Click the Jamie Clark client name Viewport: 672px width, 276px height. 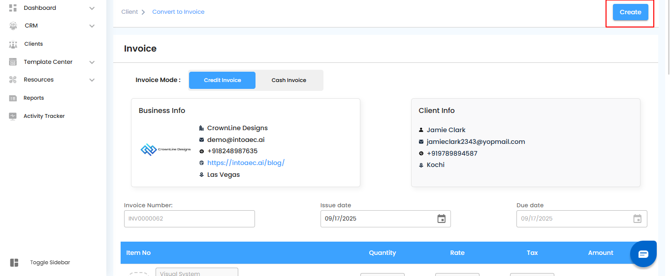[446, 130]
